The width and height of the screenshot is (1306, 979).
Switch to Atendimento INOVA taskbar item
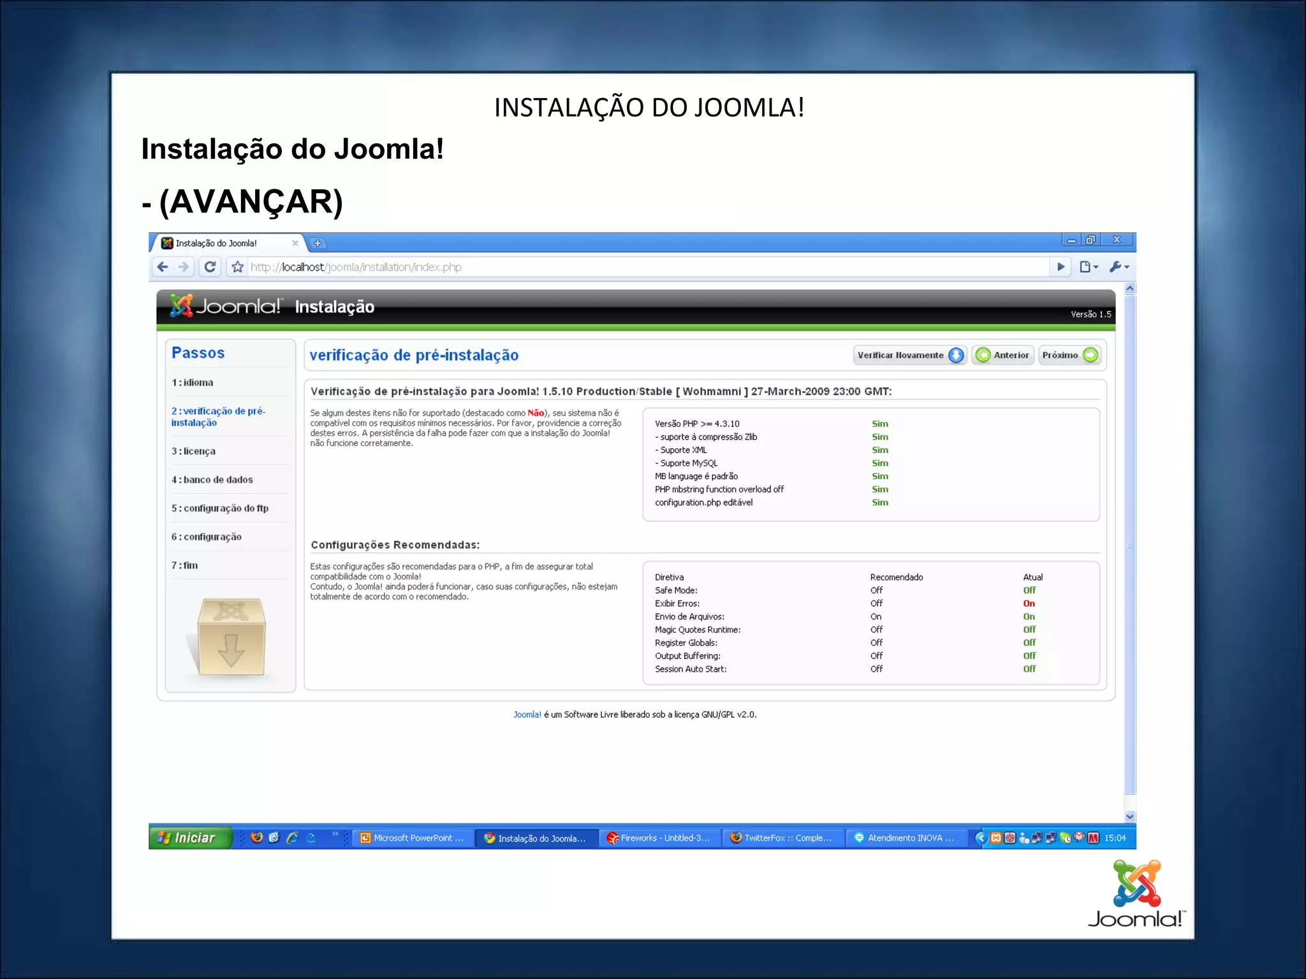click(x=906, y=838)
